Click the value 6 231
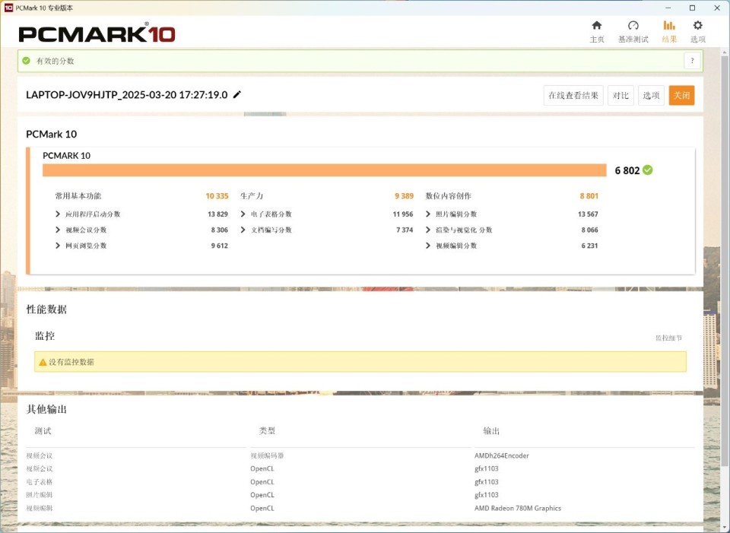730x533 pixels. coord(590,246)
